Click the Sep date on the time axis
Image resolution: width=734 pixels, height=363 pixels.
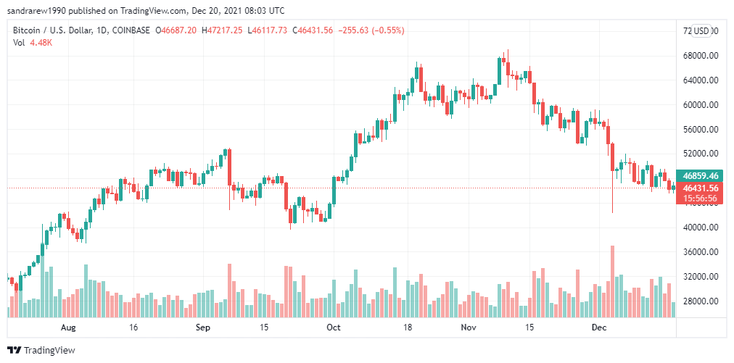point(202,327)
